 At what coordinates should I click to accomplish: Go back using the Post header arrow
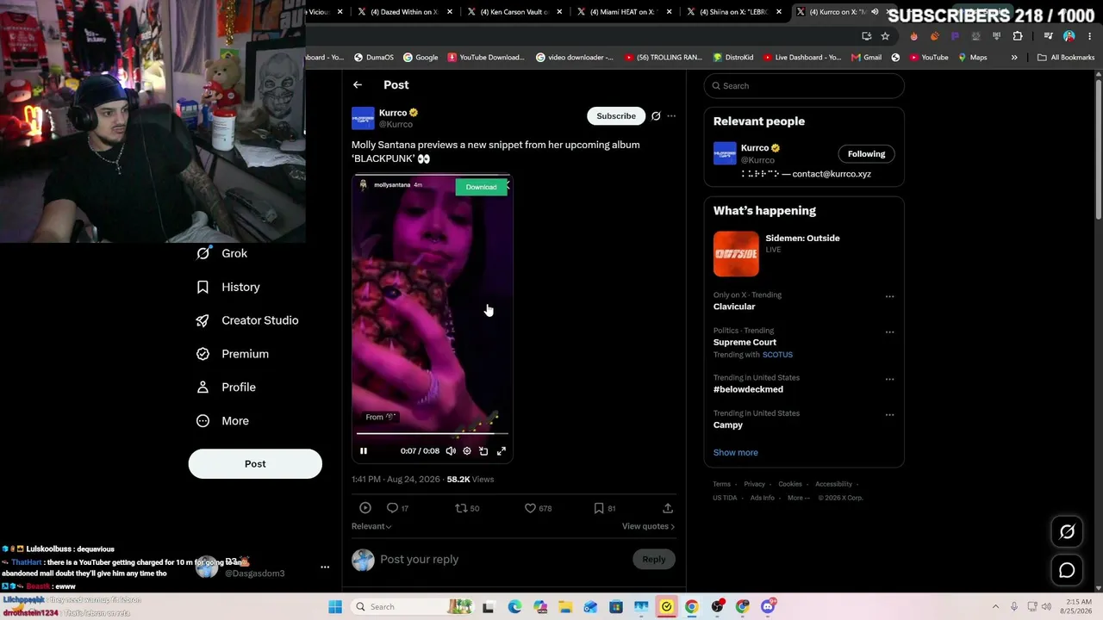pyautogui.click(x=358, y=85)
